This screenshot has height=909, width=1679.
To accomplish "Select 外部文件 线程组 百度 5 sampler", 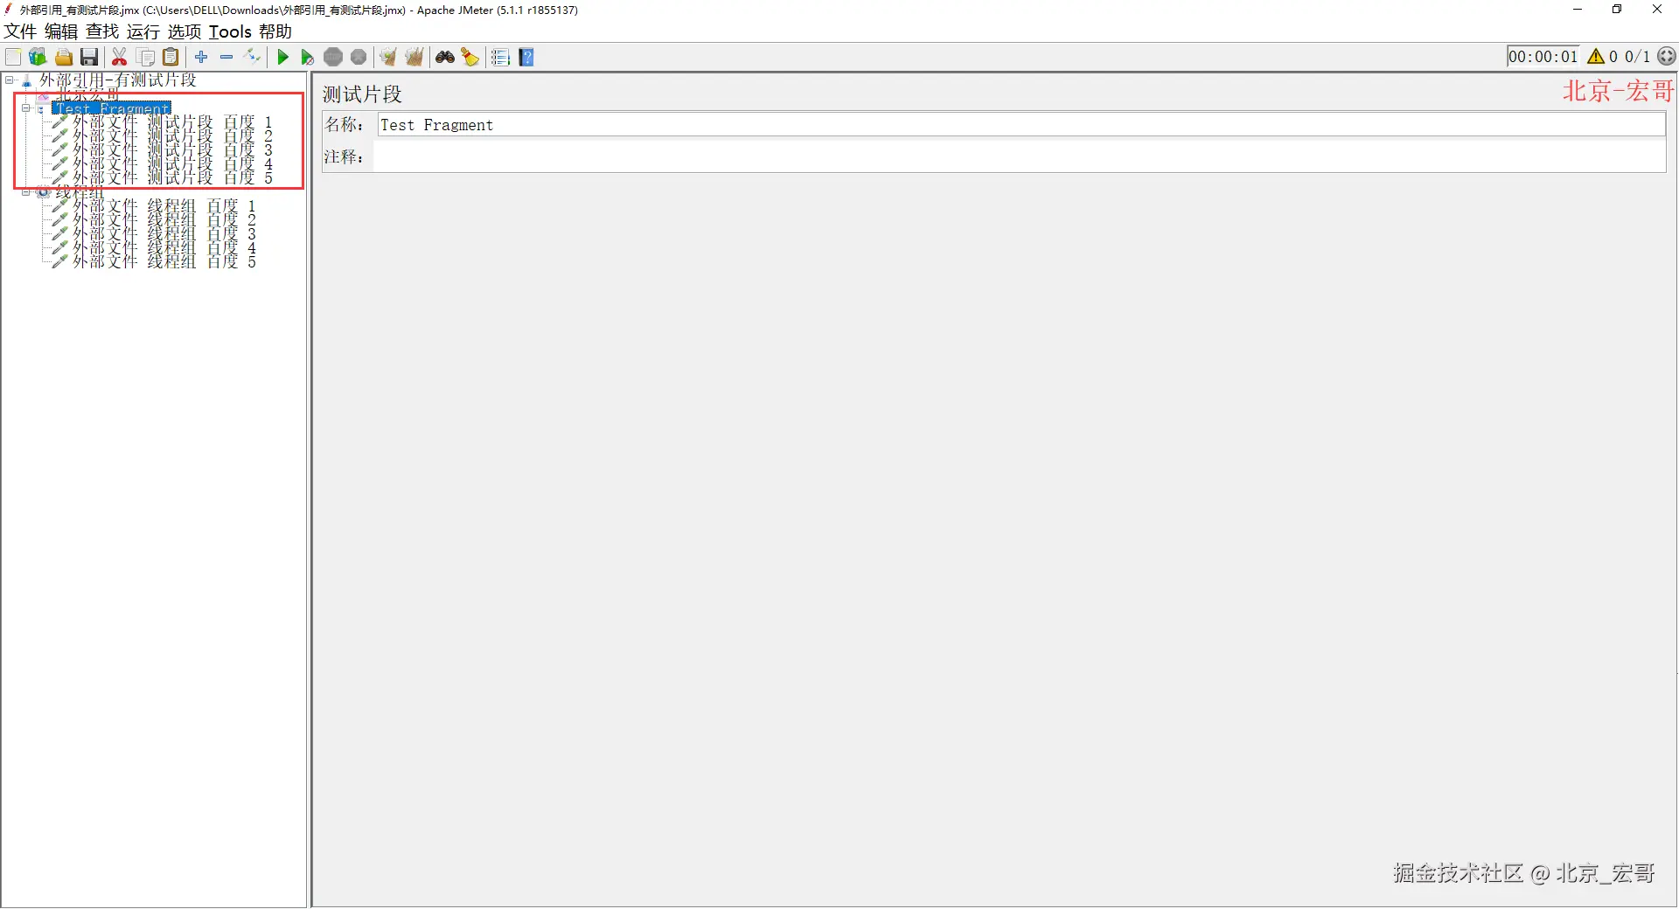I will [164, 262].
